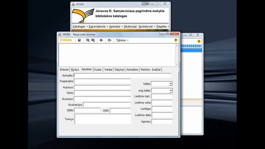This screenshot has height=149, width=265.
Task: Click the Leidimo kart. input field
Action: point(162,96)
